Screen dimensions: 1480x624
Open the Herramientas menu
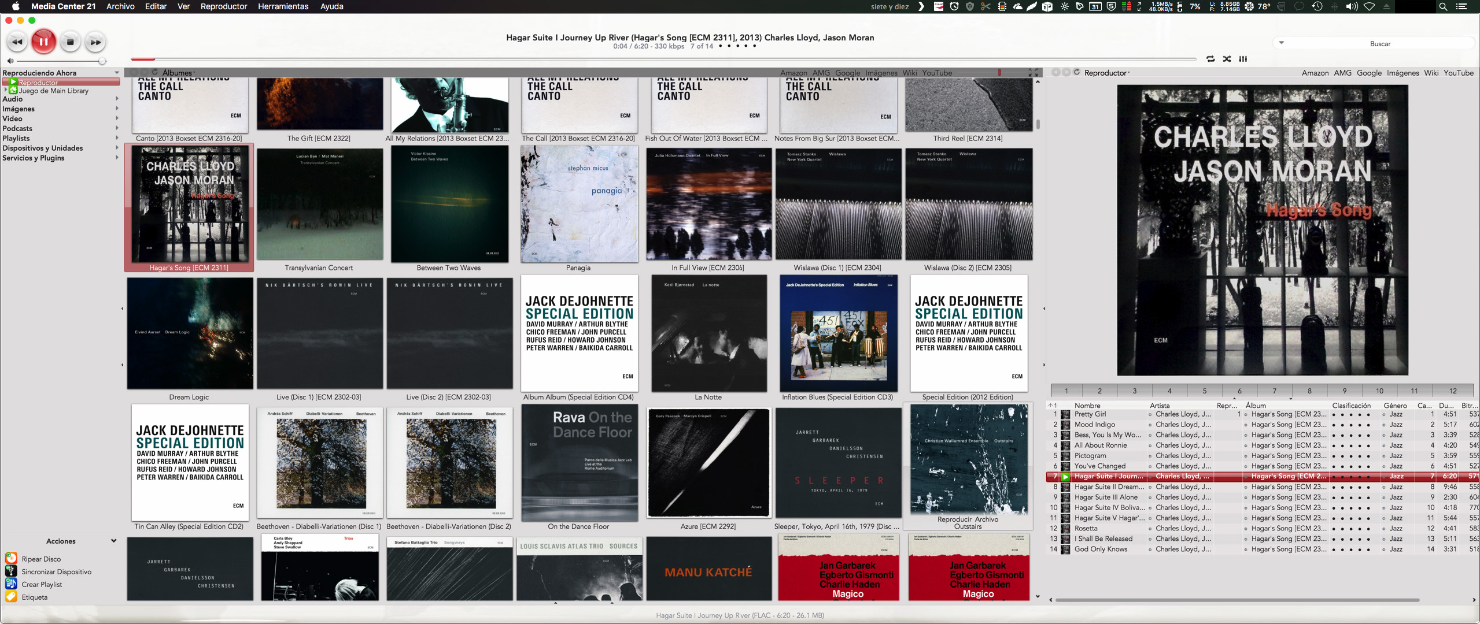pyautogui.click(x=282, y=6)
